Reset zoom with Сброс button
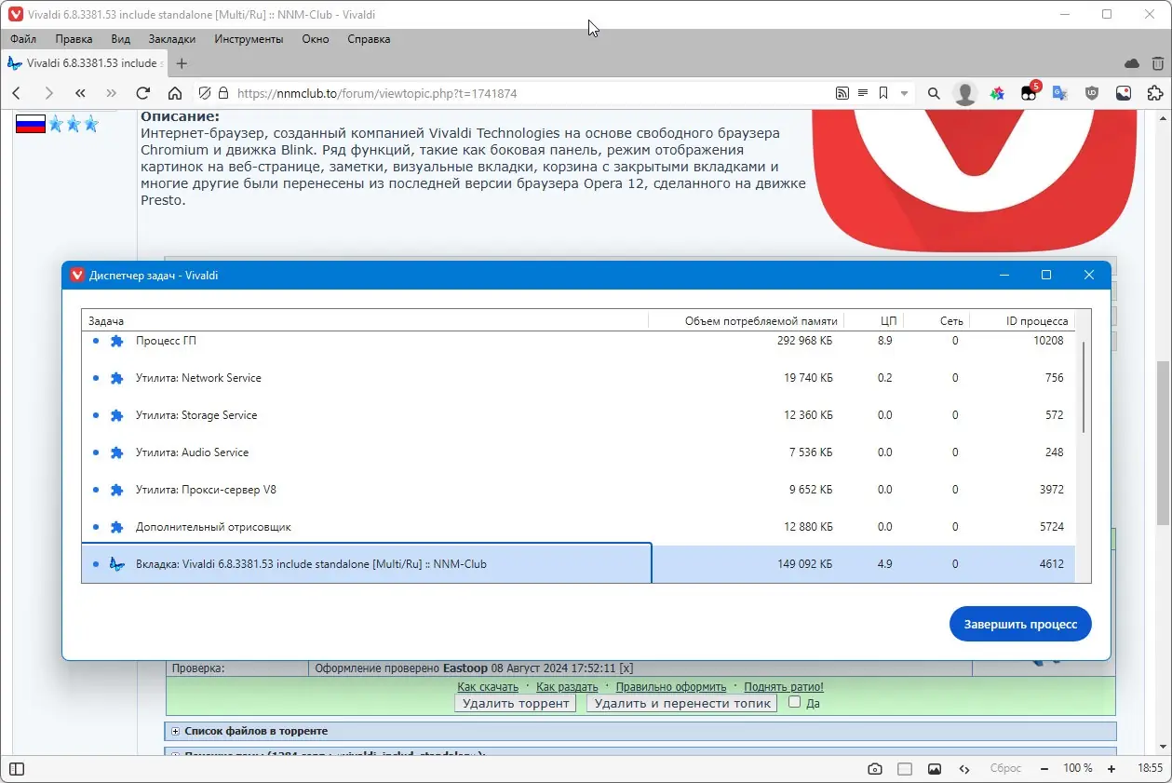 point(1005,769)
